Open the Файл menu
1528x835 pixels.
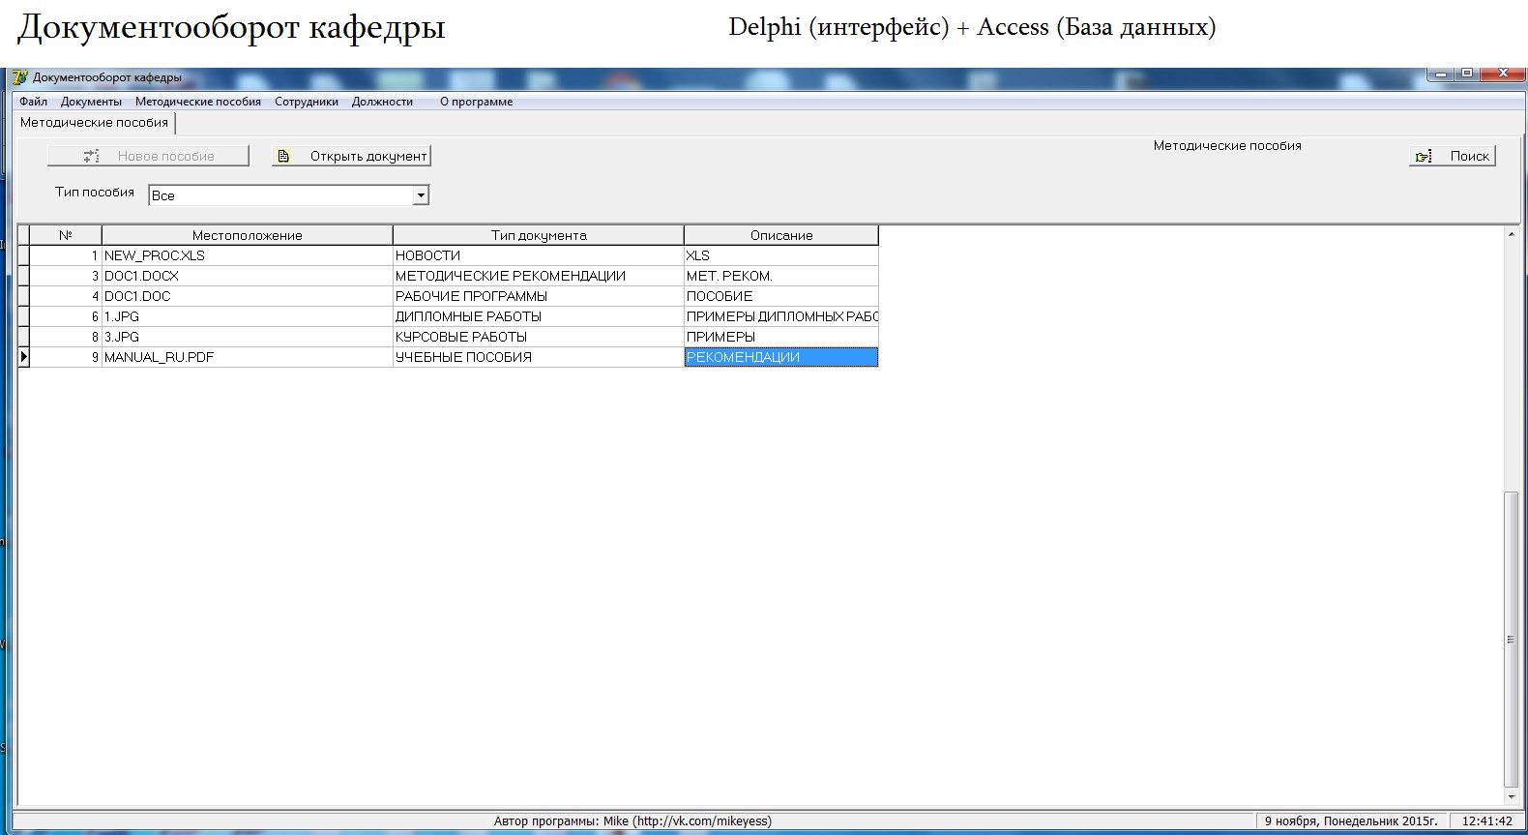33,102
